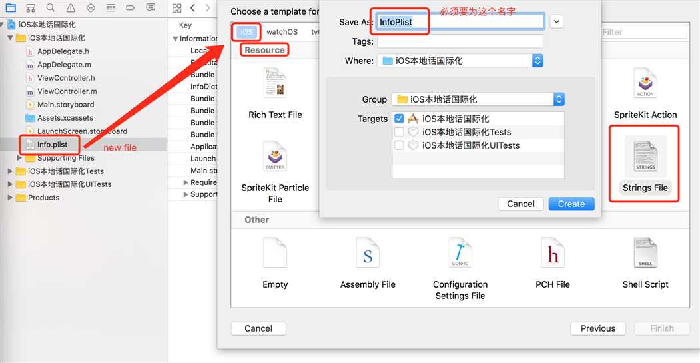Expand the Supported interface orientations row

click(186, 194)
